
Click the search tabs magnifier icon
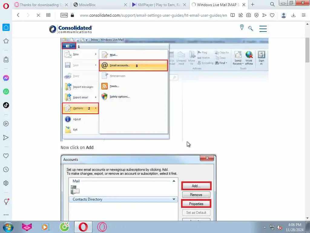point(272,4)
